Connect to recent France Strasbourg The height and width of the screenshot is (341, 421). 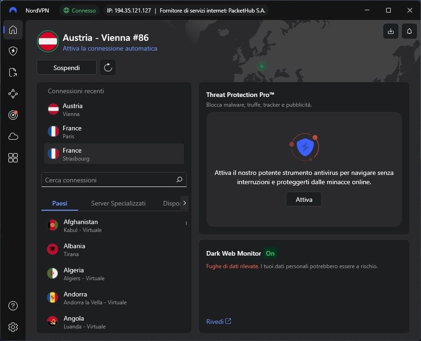(x=114, y=154)
